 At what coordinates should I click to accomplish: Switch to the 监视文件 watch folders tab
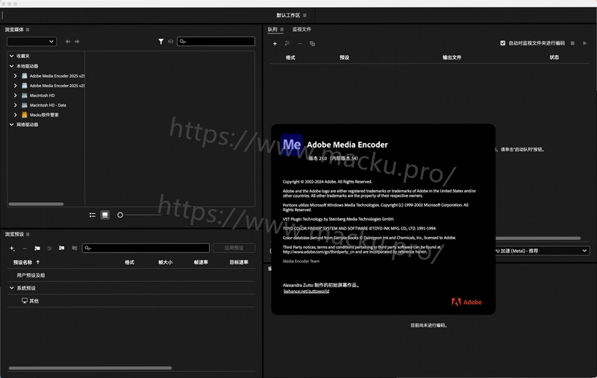tap(301, 29)
